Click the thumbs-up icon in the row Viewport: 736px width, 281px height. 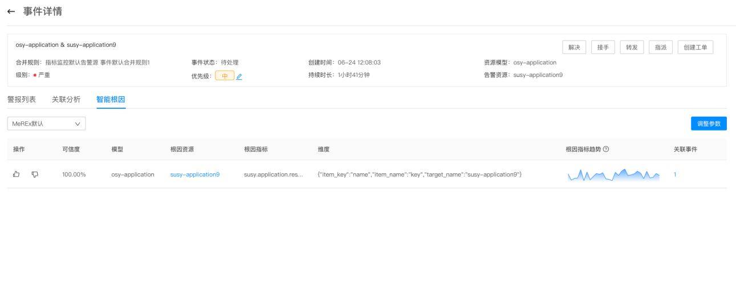pyautogui.click(x=16, y=174)
